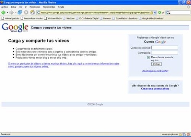
Task: Click the Google search engine icon in the search box
Action: (168, 13)
